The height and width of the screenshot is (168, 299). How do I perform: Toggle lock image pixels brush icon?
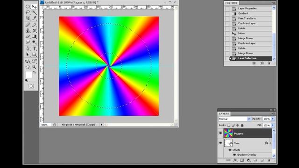point(233,125)
